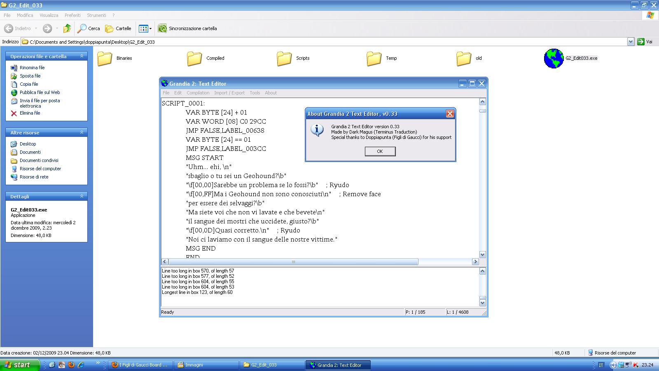
Task: Click Grandia 2: Text Editor taskbar button
Action: 338,365
